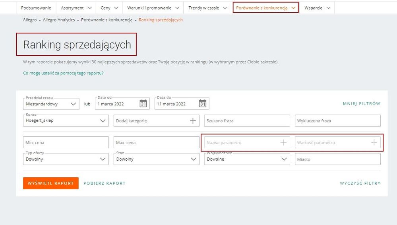Viewport: 397px width, 225px height.
Task: Click plus icon in Wartość parametru field
Action: pyautogui.click(x=374, y=143)
